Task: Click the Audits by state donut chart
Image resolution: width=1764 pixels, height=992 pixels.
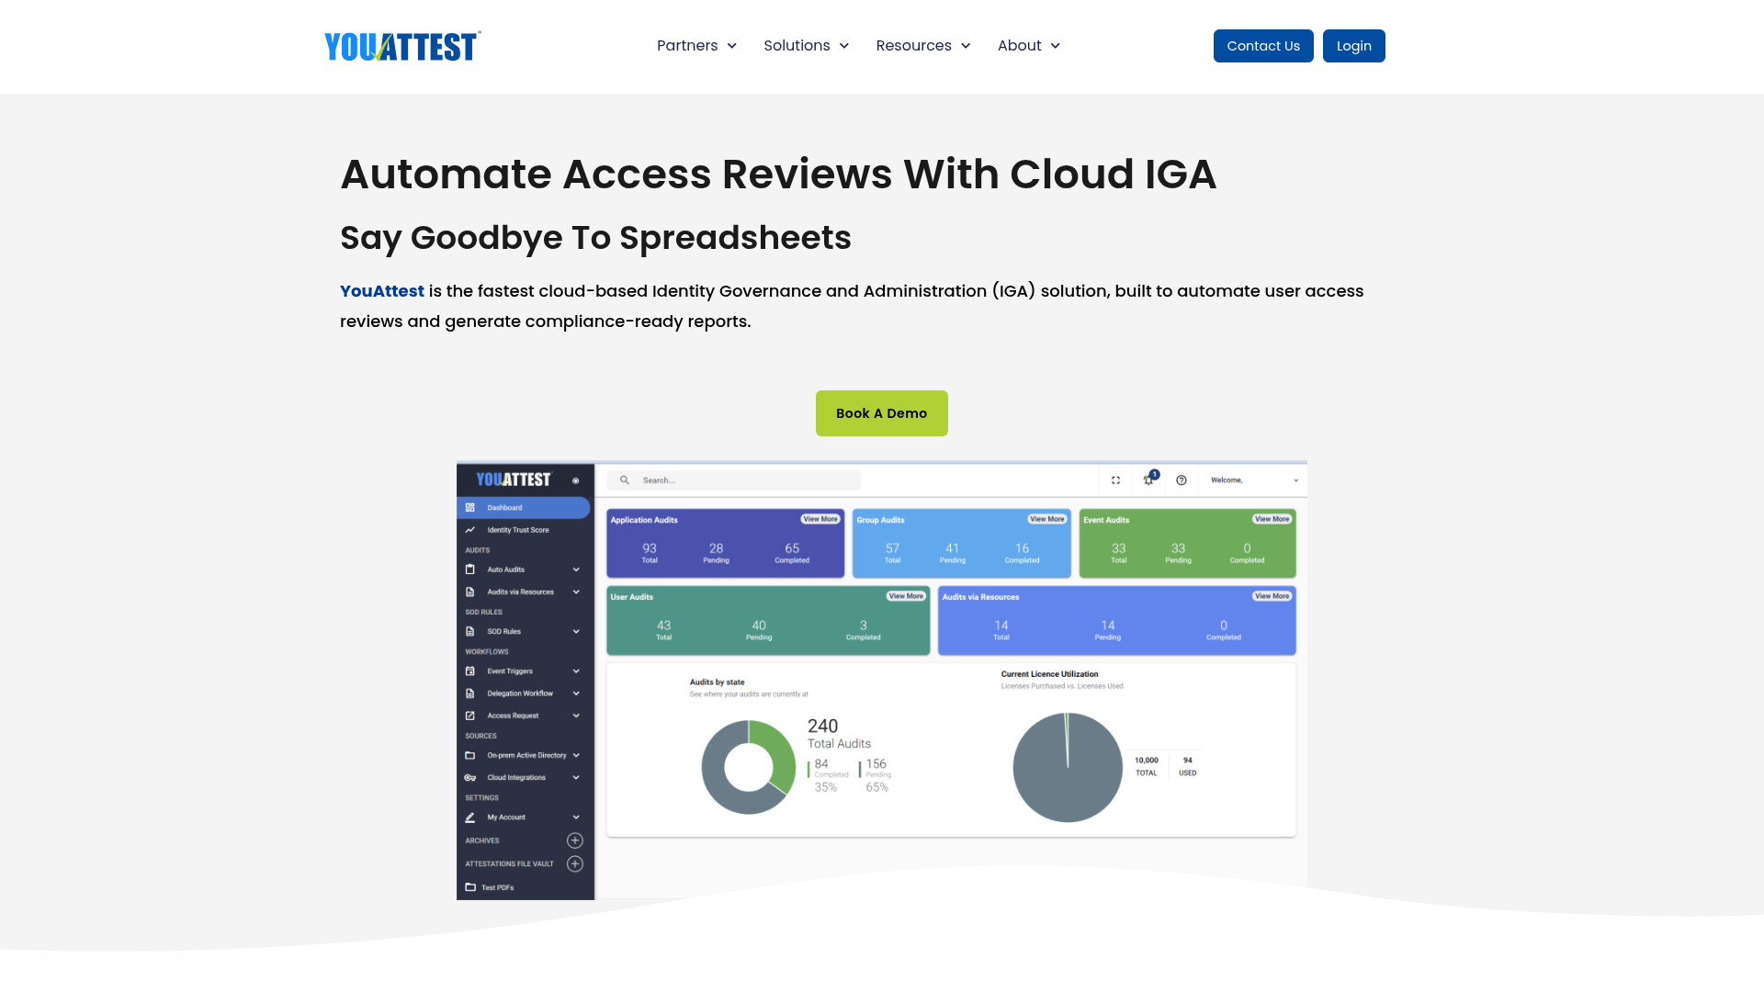Action: (x=749, y=767)
